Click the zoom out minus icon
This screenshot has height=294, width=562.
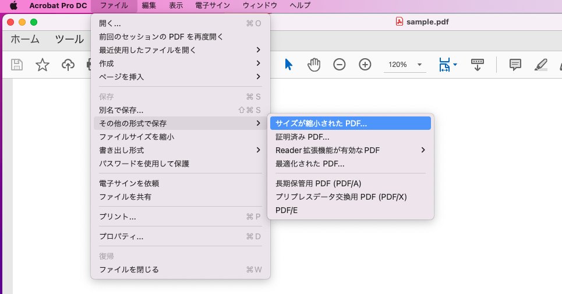[340, 65]
